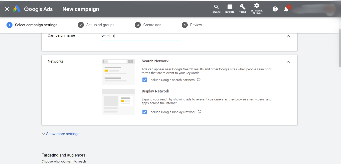
Task: Go to step 1 Select campaign settings
Action: click(x=32, y=25)
